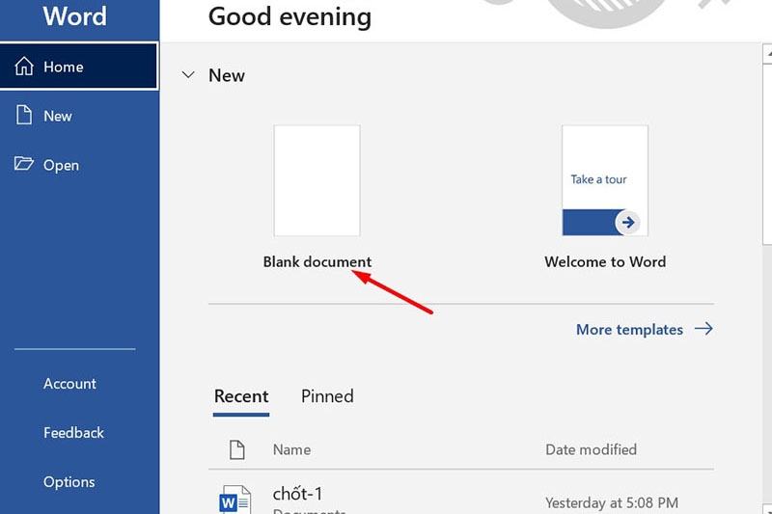Open the More templates link
772x514 pixels.
pos(645,329)
